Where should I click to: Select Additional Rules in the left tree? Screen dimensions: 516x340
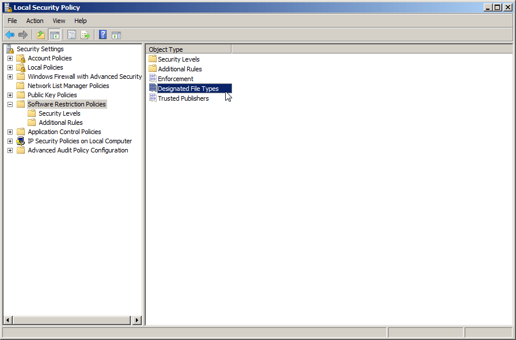[61, 123]
